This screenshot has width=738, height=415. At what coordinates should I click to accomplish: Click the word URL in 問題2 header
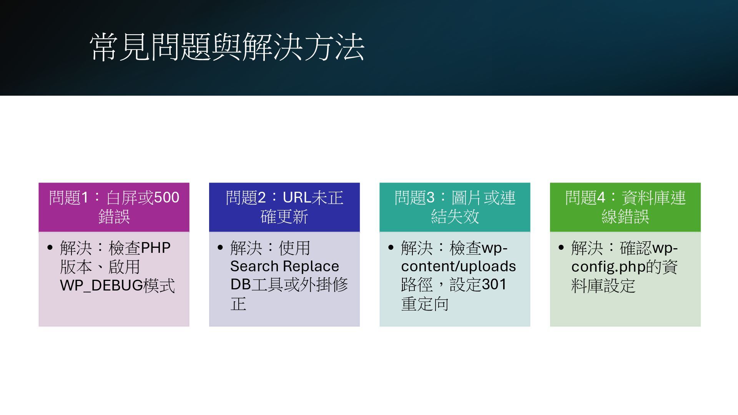tap(297, 198)
